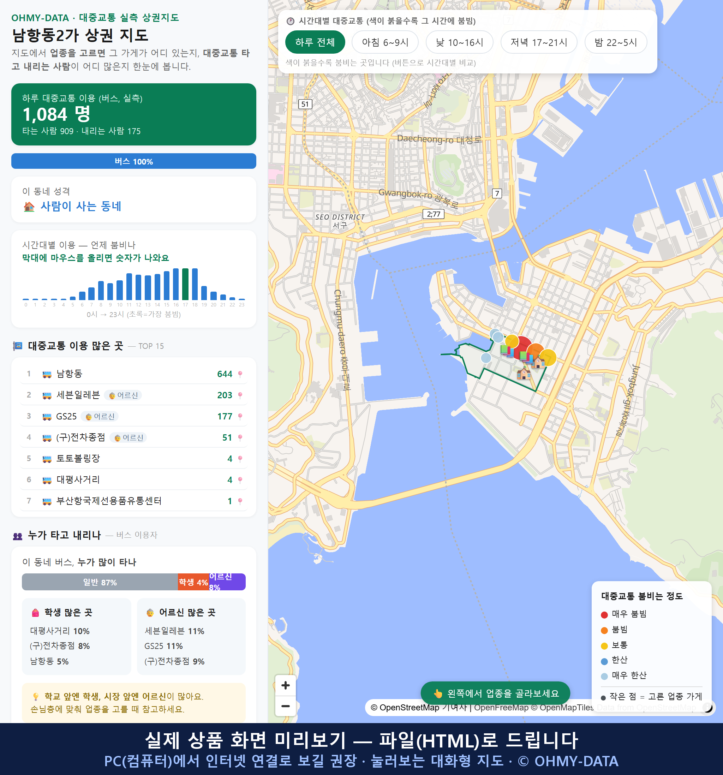Click the blue 버스 100% share bar
The image size is (723, 775).
(134, 161)
